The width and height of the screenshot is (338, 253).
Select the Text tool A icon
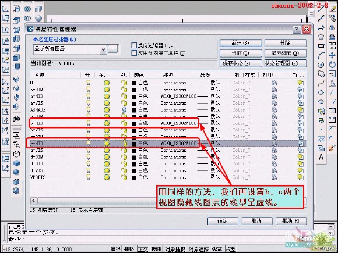[321, 157]
